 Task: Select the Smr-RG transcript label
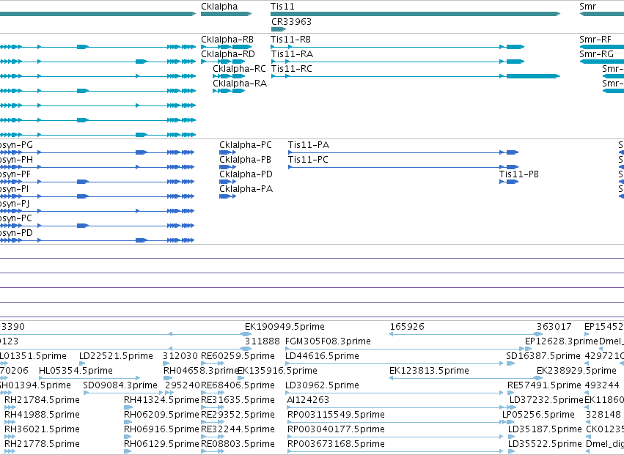pyautogui.click(x=597, y=54)
